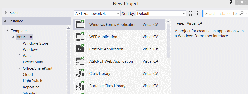Select the Windows category in the tree
Image resolution: width=248 pixels, height=94 pixels.
(x=30, y=50)
